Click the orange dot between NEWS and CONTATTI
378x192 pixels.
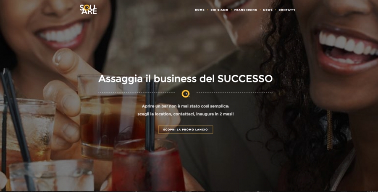[x=276, y=10]
